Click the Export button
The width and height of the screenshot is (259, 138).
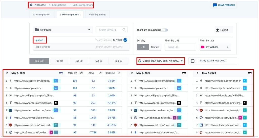pyautogui.click(x=224, y=30)
